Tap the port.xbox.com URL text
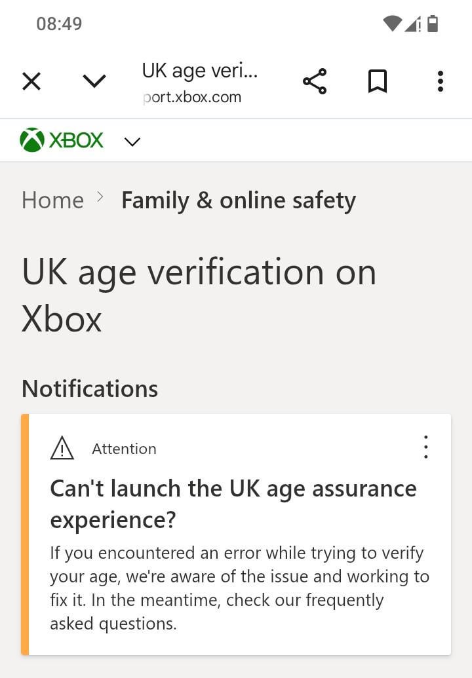472x678 pixels. click(192, 97)
